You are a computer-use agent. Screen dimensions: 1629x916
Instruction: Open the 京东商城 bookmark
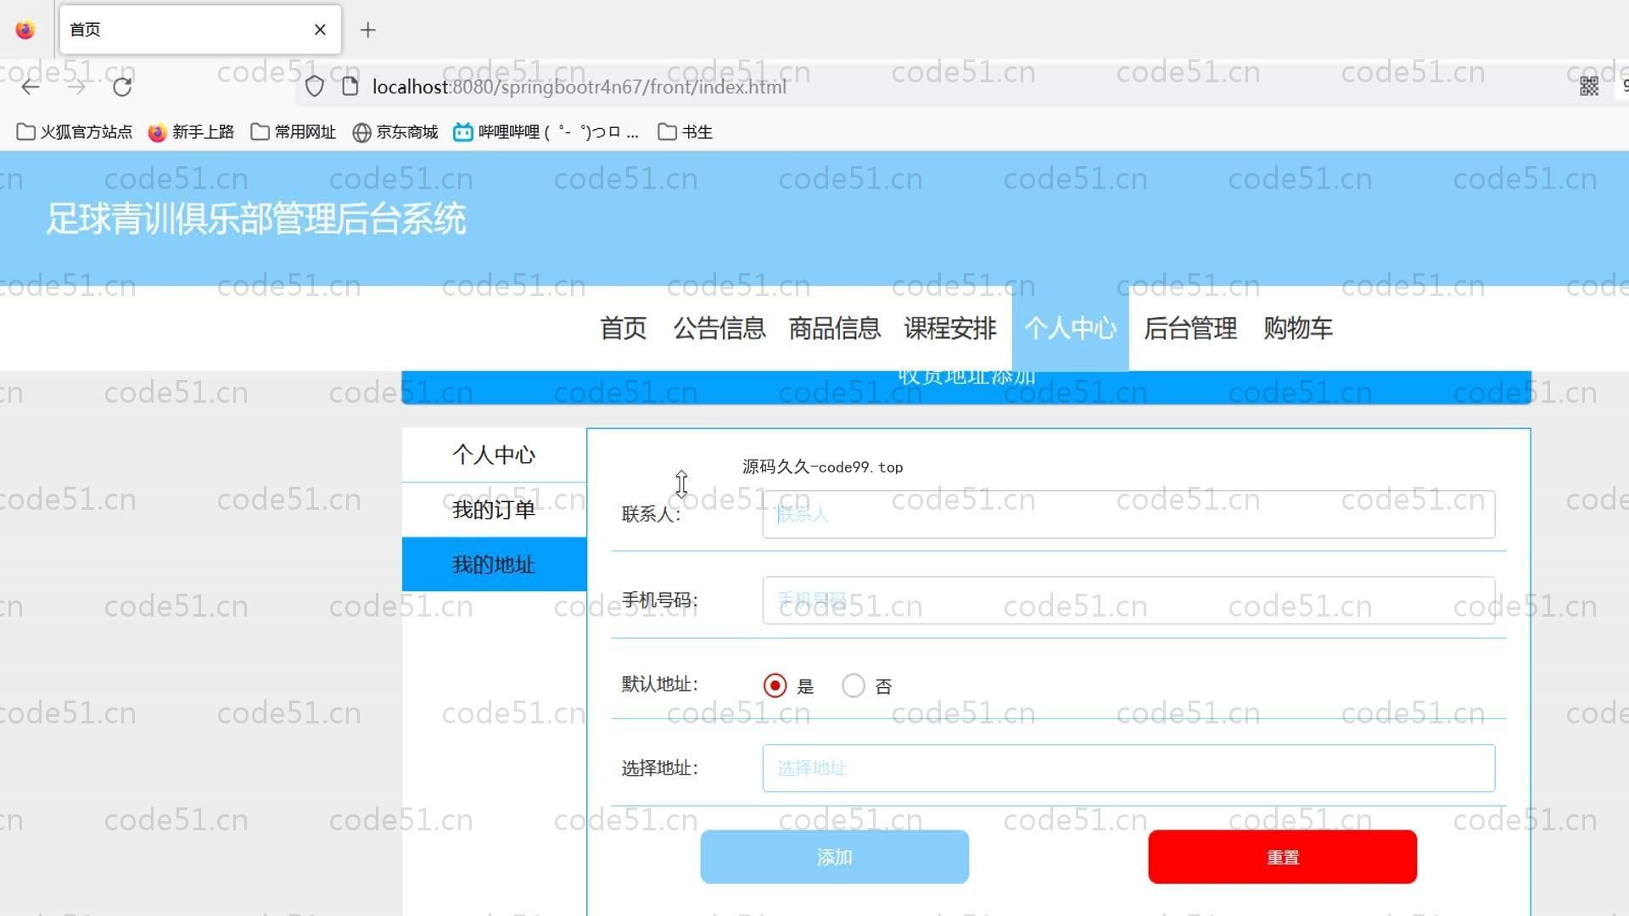395,132
